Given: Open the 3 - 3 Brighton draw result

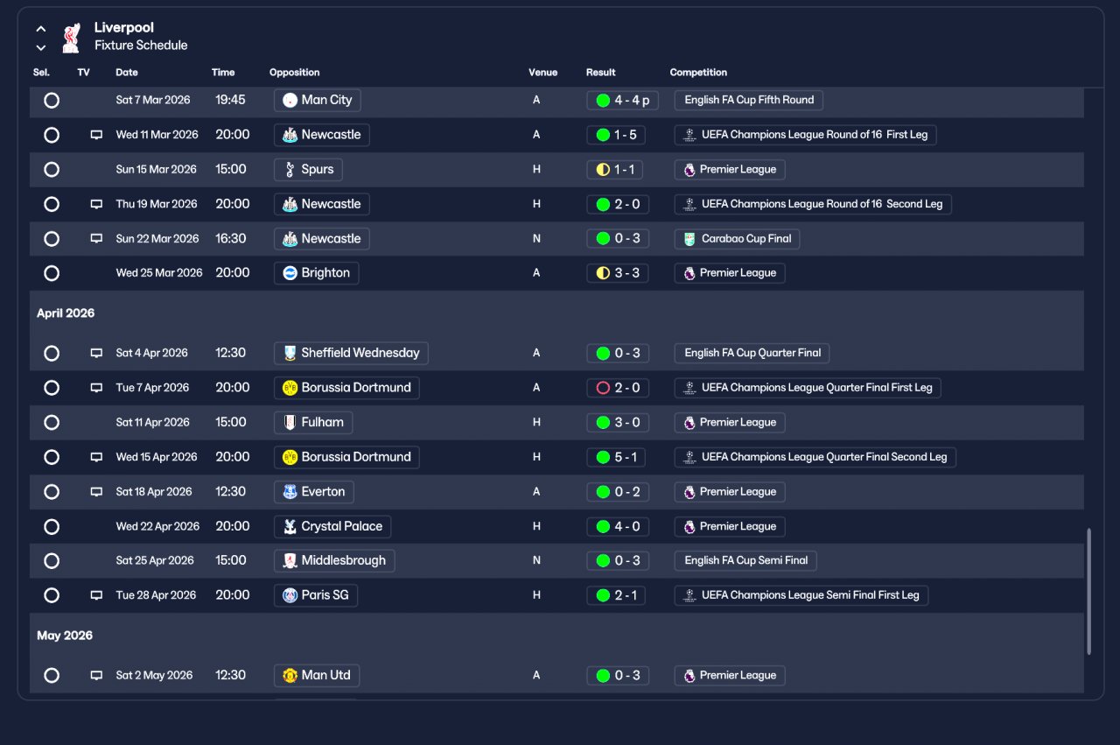Looking at the screenshot, I should pyautogui.click(x=618, y=273).
